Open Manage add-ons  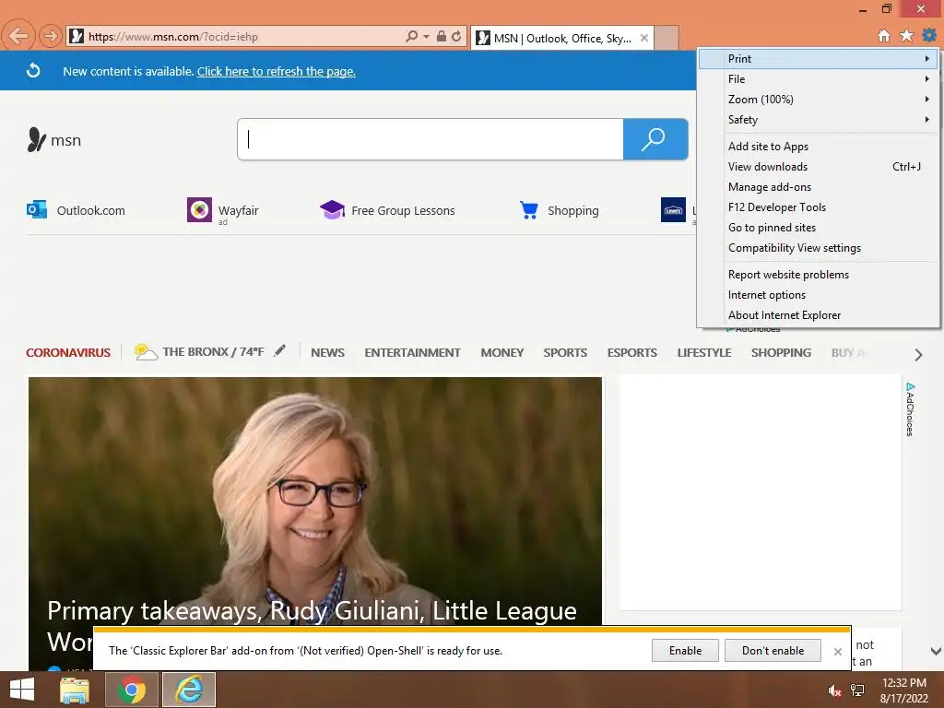(x=818, y=186)
